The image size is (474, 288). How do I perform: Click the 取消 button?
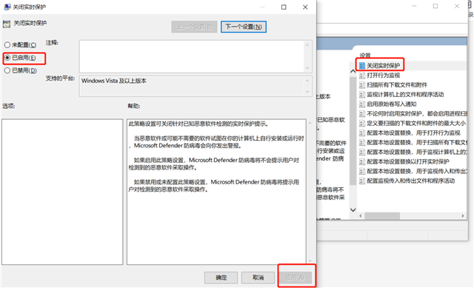258,278
